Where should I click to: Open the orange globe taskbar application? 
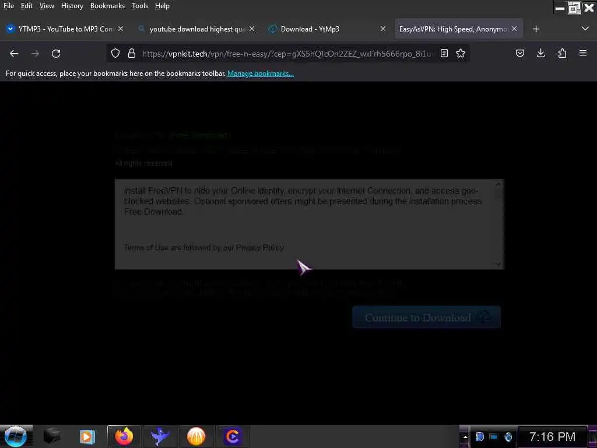pos(196,436)
